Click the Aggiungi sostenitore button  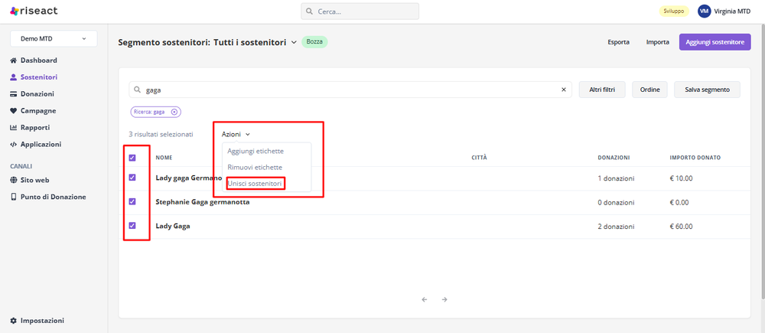coord(715,42)
